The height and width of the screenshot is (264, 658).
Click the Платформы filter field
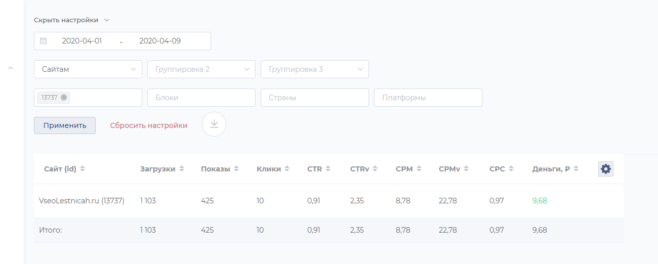pyautogui.click(x=428, y=98)
